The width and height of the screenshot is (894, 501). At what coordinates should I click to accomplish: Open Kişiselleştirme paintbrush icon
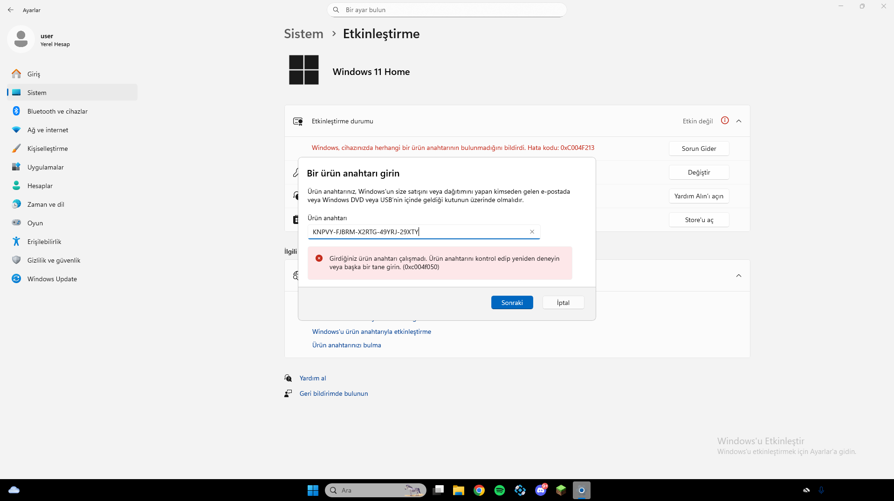tap(16, 149)
